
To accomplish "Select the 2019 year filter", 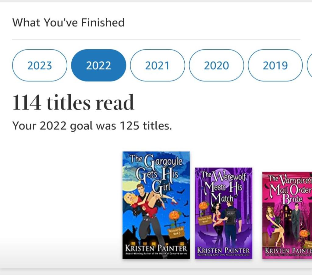I will click(x=275, y=65).
